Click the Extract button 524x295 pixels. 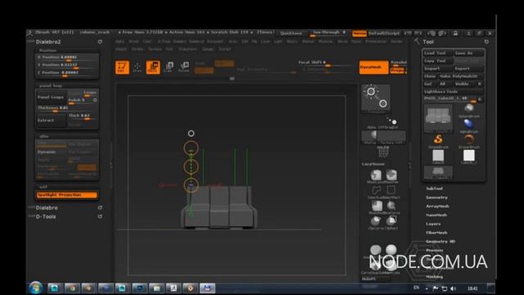point(51,120)
